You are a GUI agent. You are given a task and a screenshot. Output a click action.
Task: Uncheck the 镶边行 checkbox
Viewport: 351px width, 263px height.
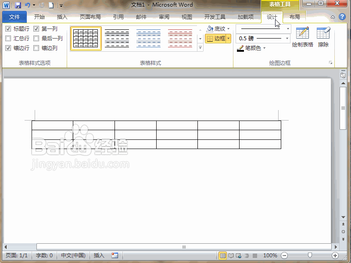coord(8,48)
